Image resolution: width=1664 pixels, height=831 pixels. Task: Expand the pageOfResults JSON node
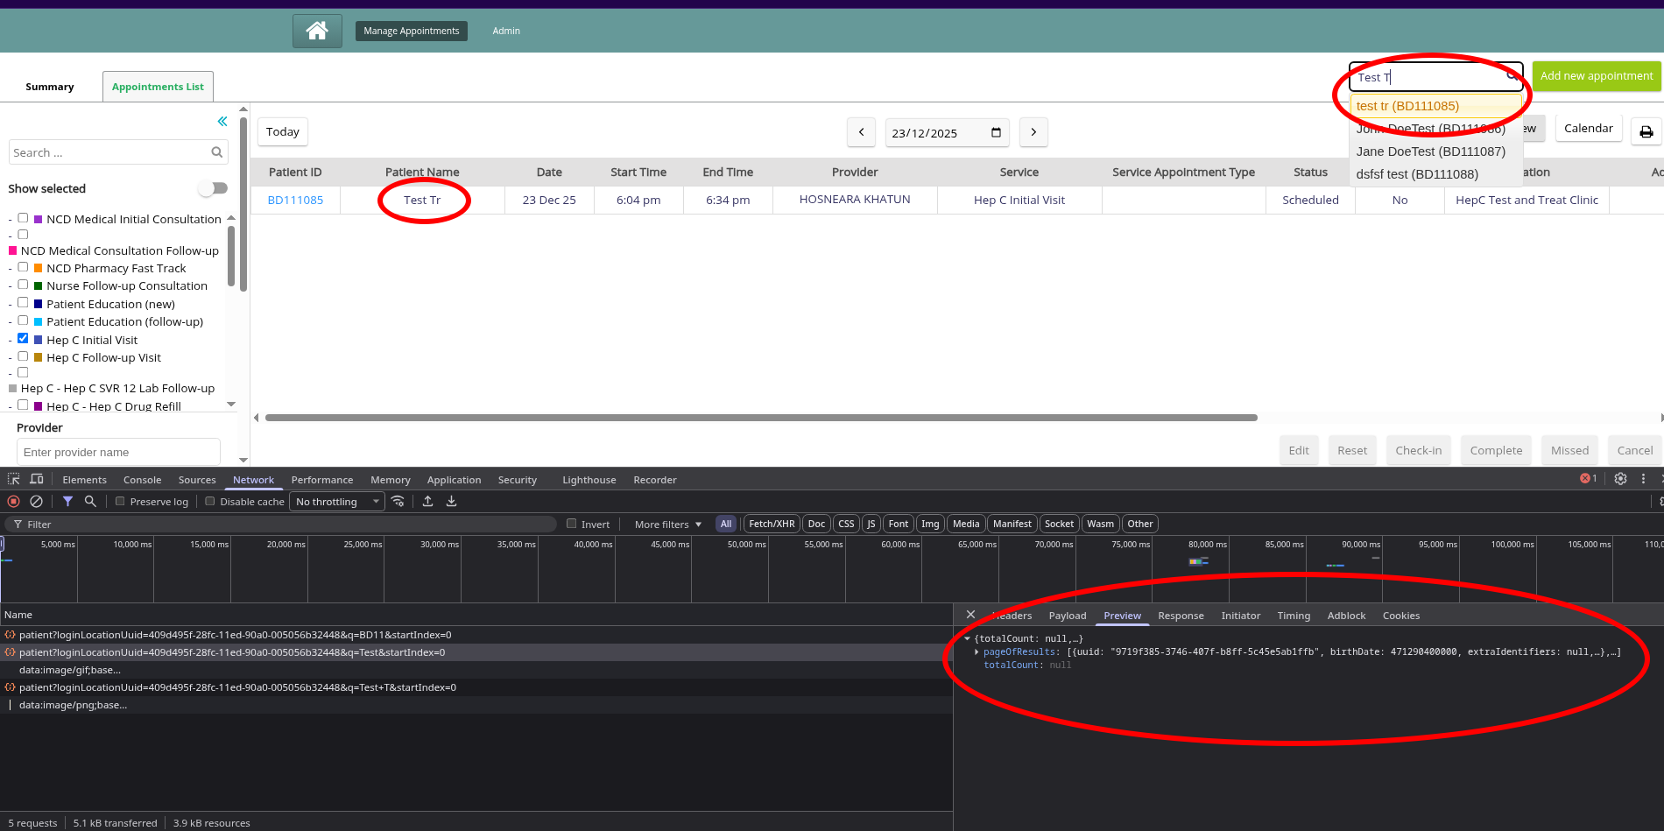tap(977, 651)
